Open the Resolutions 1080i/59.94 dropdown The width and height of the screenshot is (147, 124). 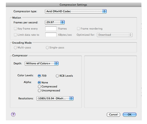click(x=55, y=99)
